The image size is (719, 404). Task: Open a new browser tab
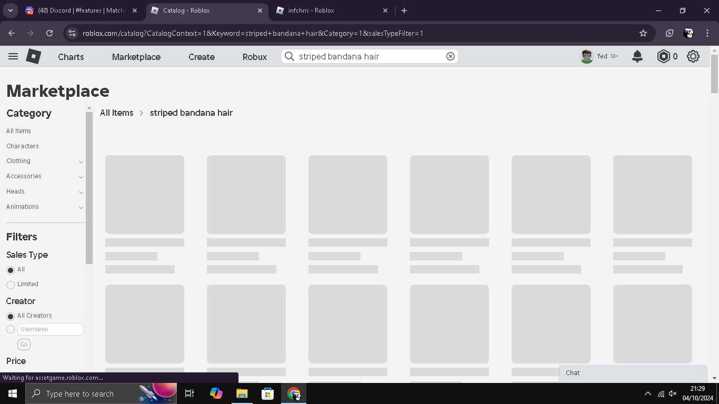[x=404, y=11]
